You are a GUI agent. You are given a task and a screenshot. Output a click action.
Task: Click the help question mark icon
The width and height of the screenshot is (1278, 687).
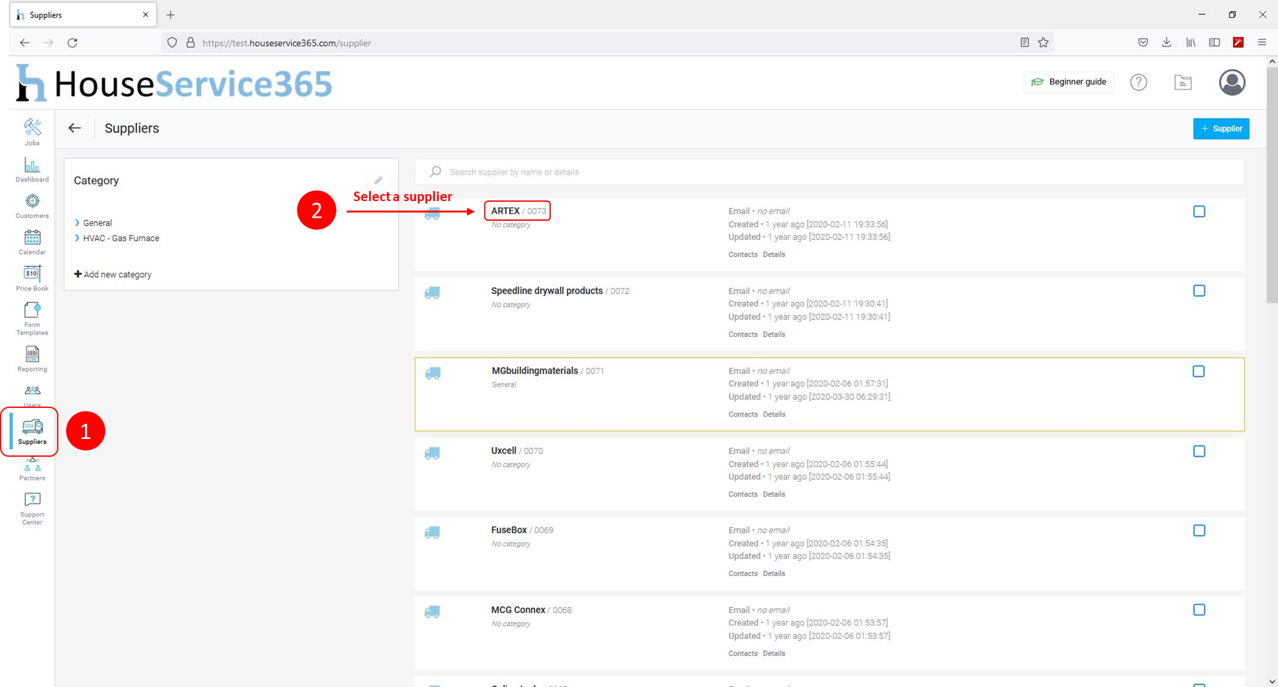point(1138,82)
